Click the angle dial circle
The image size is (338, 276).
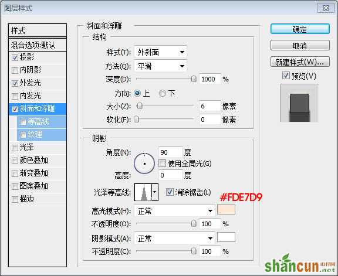(x=144, y=163)
